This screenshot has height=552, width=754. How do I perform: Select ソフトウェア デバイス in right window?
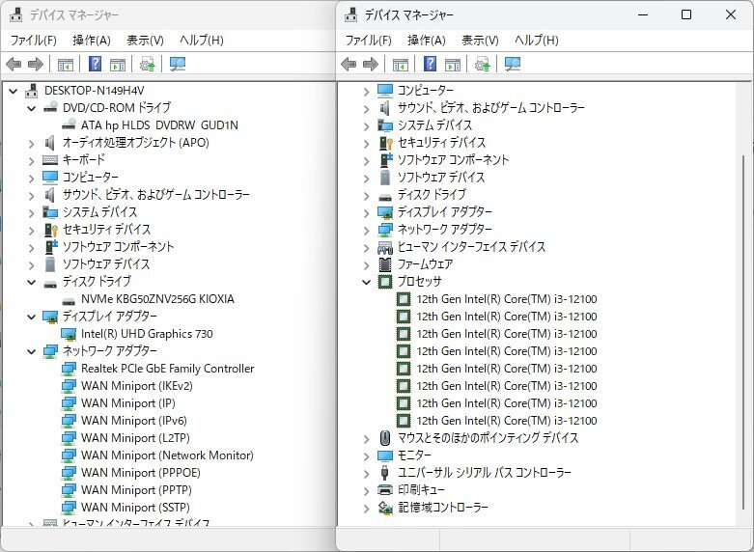pos(441,178)
